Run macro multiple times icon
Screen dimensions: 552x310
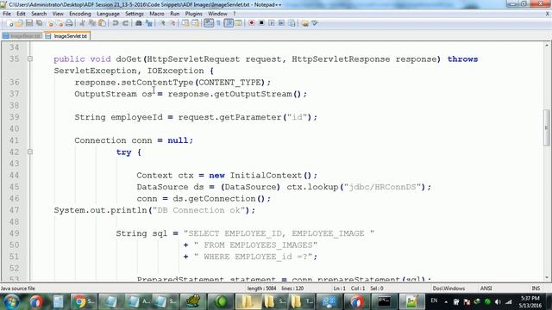point(281,23)
